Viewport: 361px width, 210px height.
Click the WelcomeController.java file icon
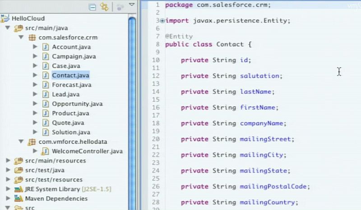(45, 151)
